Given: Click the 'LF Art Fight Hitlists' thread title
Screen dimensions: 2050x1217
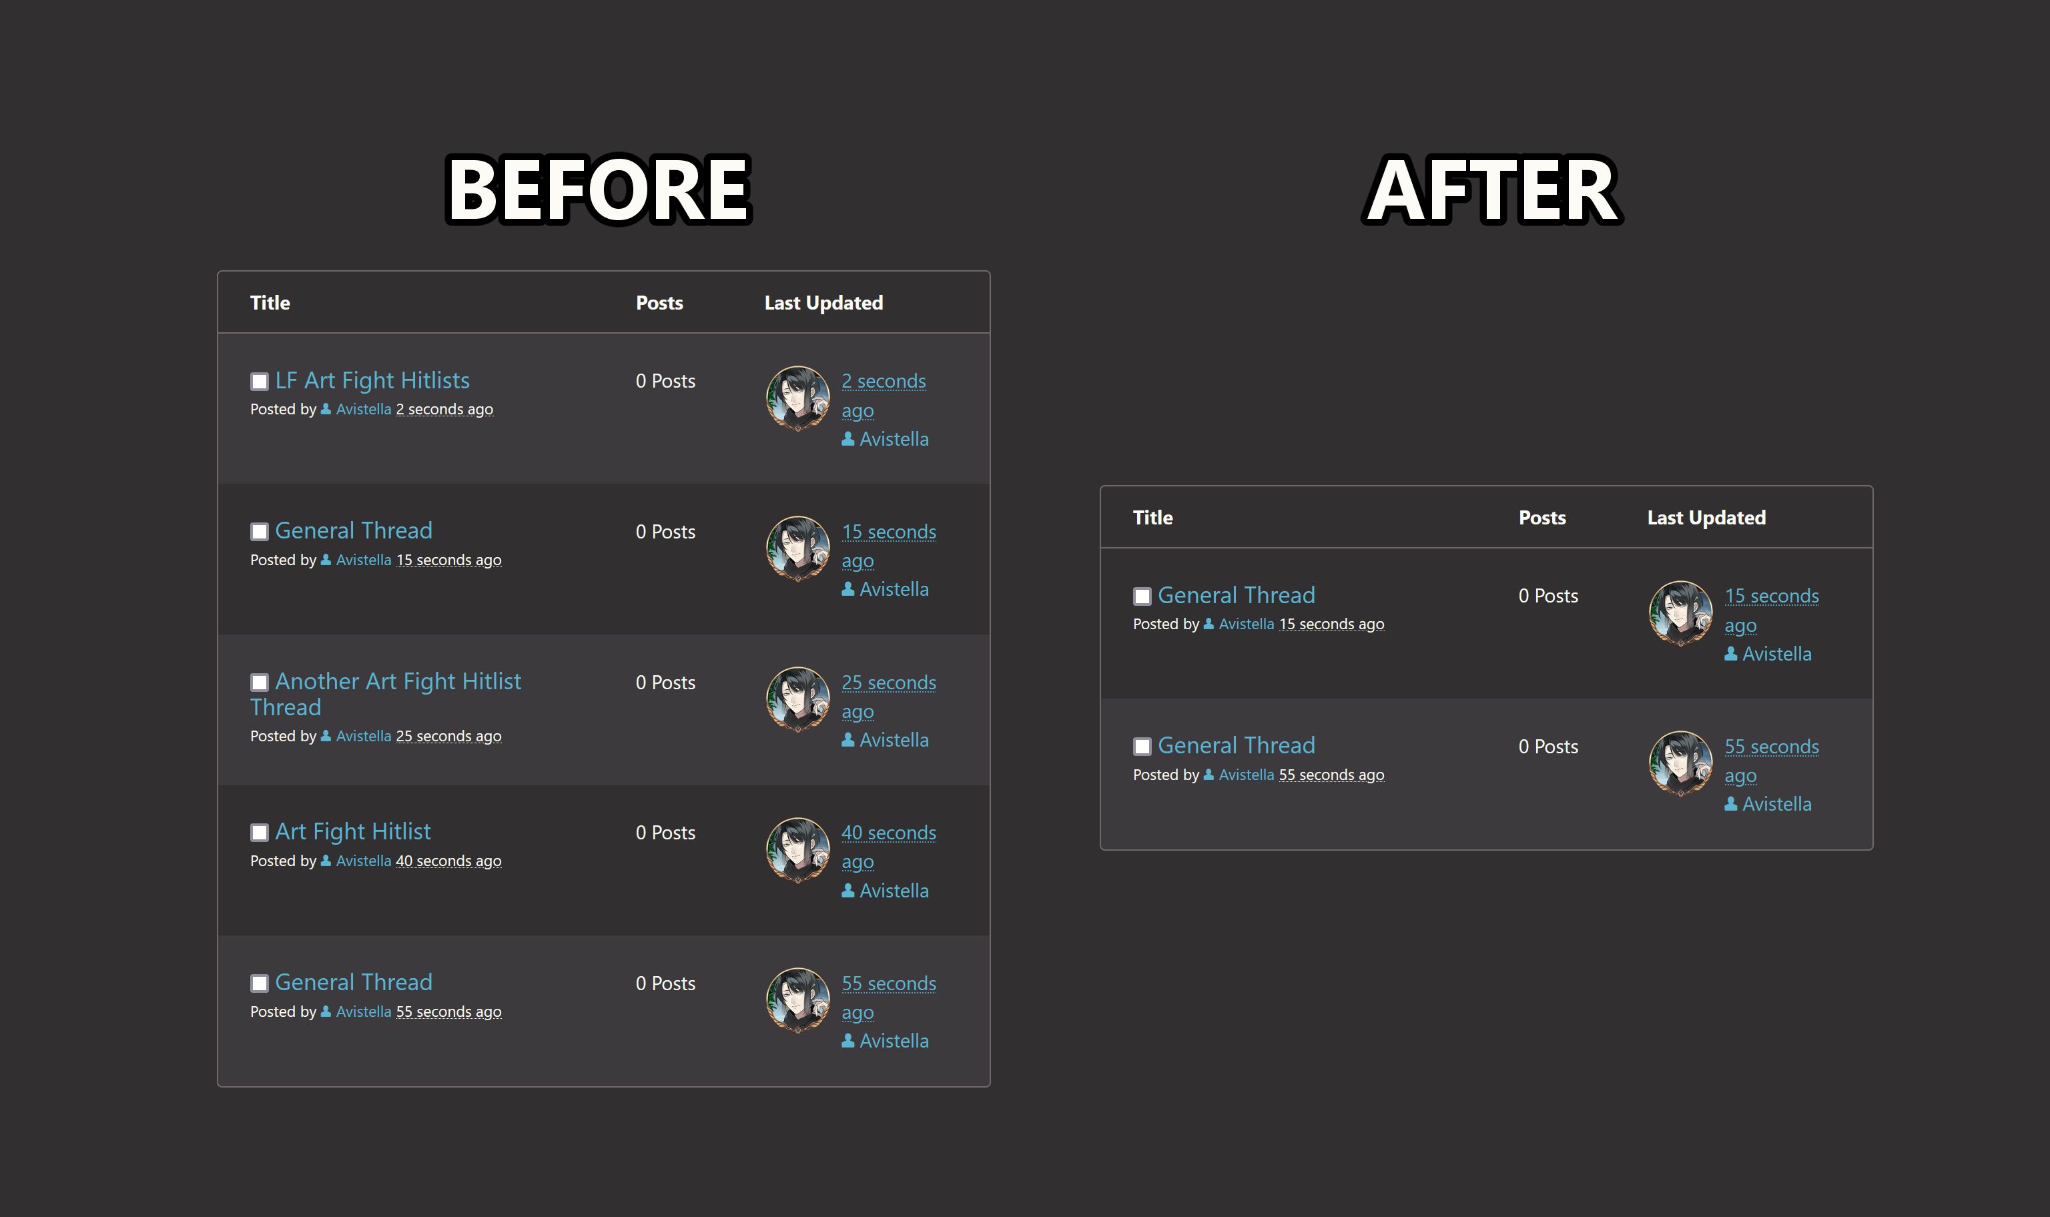Looking at the screenshot, I should tap(371, 380).
